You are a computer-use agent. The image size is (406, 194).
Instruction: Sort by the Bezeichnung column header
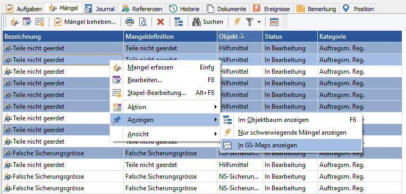point(63,37)
